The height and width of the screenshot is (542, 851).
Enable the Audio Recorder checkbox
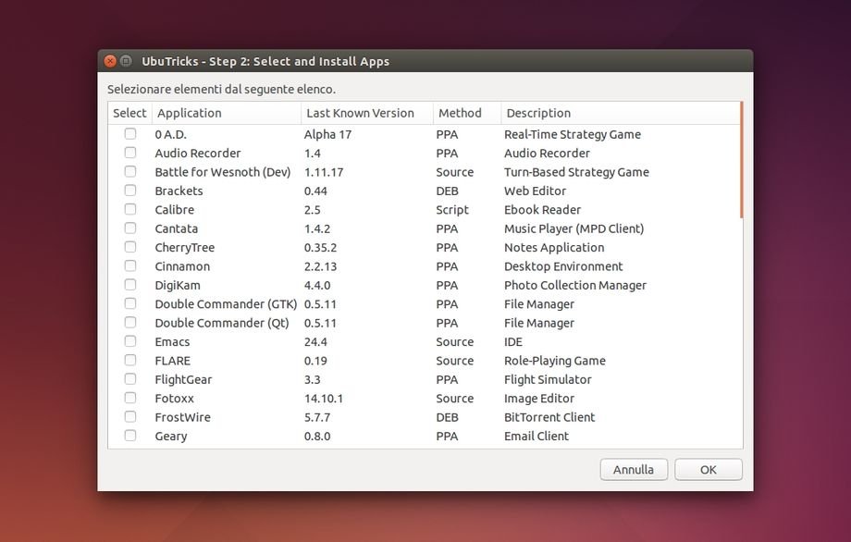(x=130, y=153)
